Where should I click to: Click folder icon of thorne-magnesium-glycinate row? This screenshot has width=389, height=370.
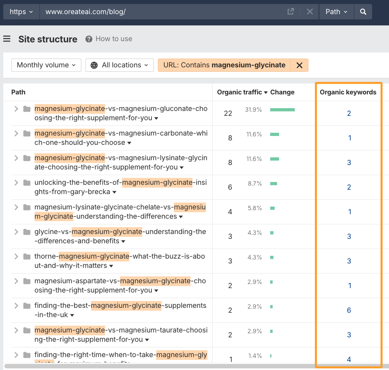[27, 257]
